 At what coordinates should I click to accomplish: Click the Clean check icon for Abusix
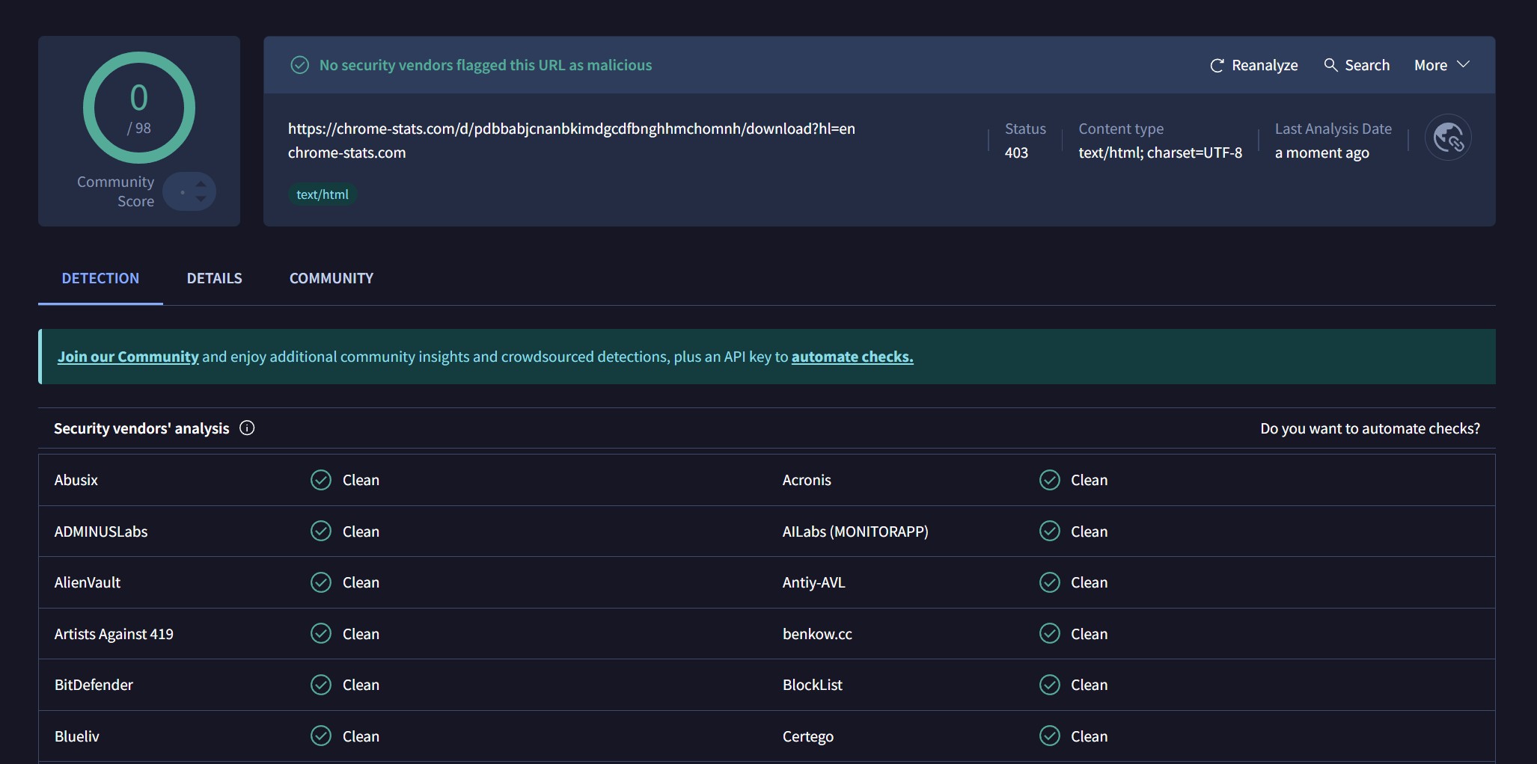point(321,480)
